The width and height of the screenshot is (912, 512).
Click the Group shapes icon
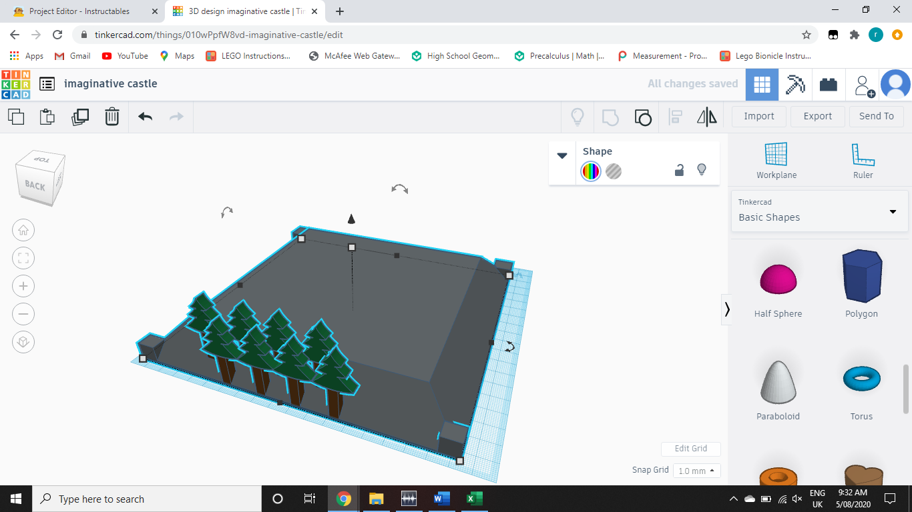click(610, 117)
